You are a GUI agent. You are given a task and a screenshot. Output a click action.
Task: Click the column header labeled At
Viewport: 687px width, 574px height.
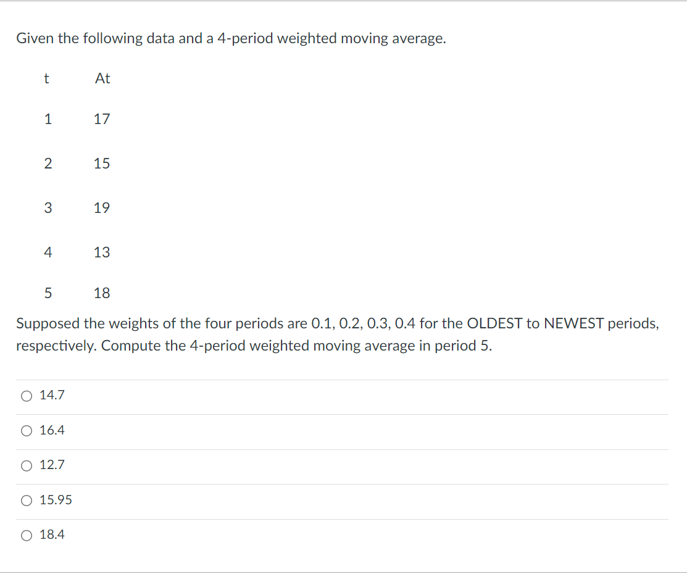[x=102, y=78]
